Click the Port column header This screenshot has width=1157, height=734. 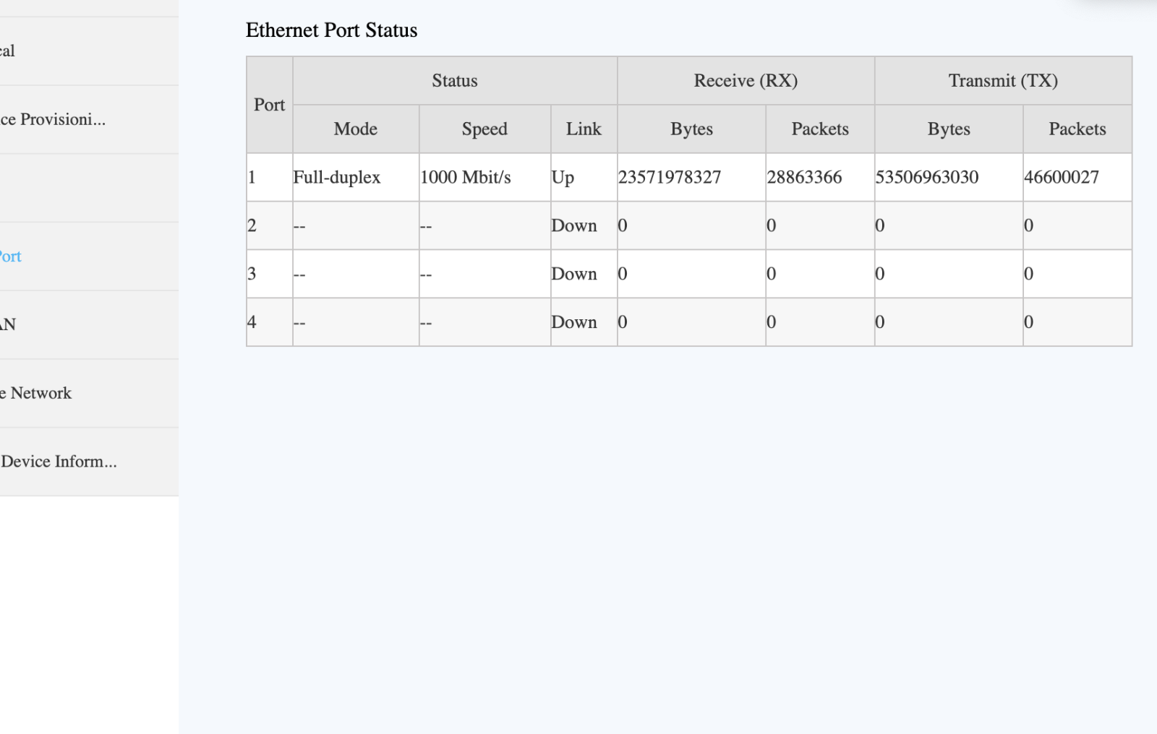270,105
